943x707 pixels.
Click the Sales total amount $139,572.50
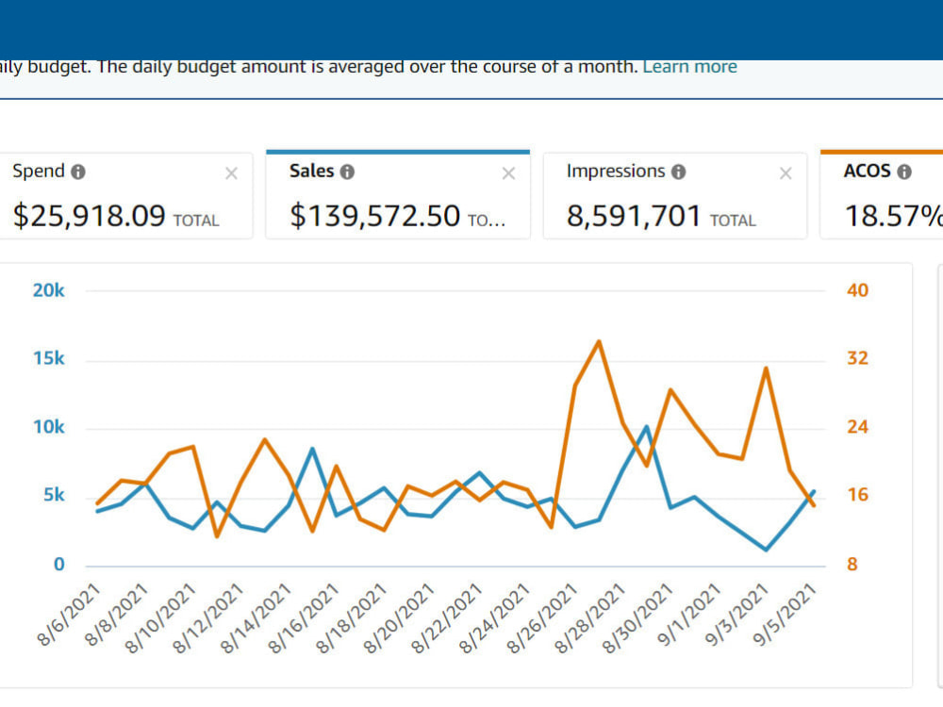click(374, 216)
